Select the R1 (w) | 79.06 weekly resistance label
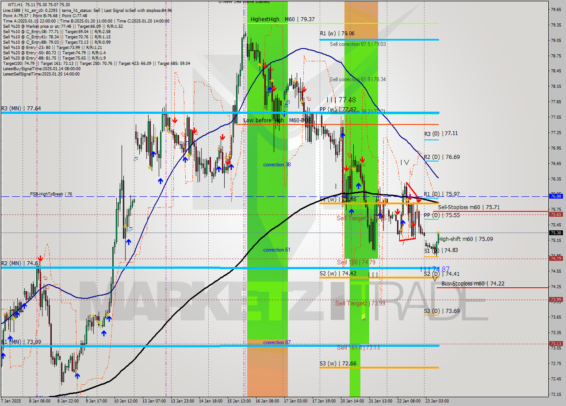Viewport: 566px width, 406px height. coord(337,33)
